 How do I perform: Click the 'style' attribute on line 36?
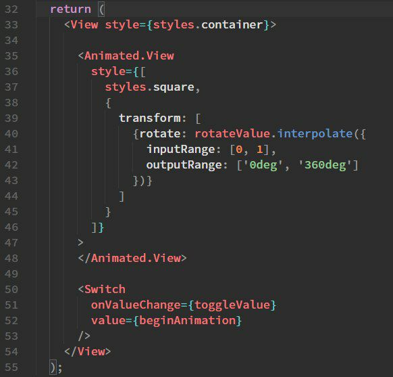(x=108, y=72)
